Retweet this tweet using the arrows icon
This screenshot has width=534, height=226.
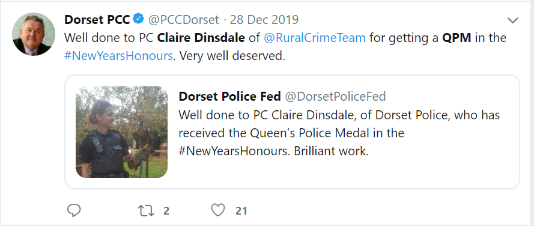146,210
